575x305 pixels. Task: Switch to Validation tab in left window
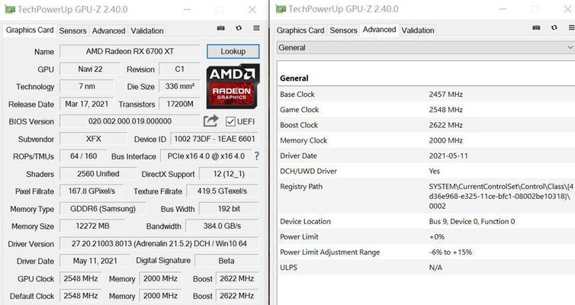tap(147, 30)
